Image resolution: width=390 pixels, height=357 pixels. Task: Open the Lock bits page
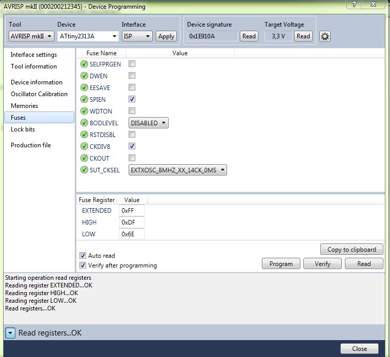23,129
